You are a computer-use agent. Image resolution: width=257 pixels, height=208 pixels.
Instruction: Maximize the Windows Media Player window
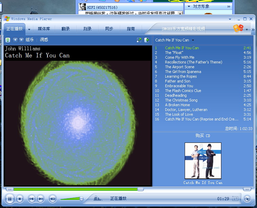click(245, 19)
